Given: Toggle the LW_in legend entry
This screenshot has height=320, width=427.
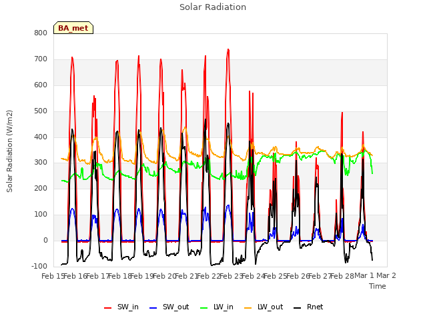Looking at the screenshot, I should click(x=217, y=307).
